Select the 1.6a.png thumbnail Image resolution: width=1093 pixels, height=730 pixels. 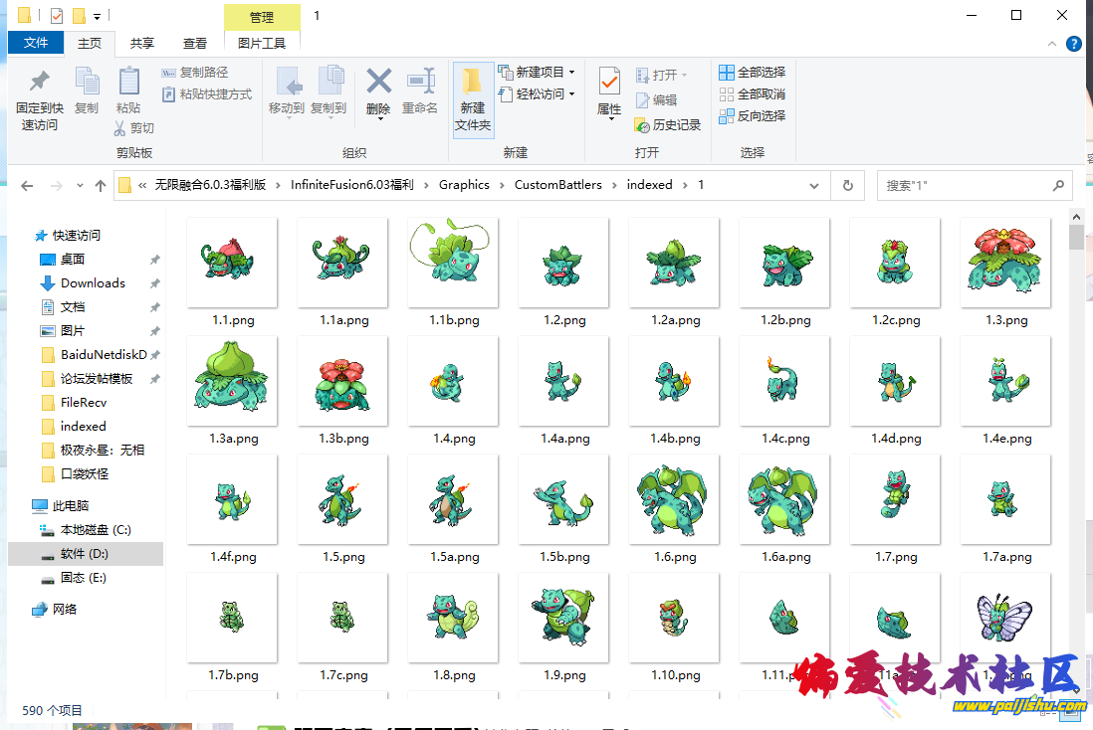tap(784, 499)
